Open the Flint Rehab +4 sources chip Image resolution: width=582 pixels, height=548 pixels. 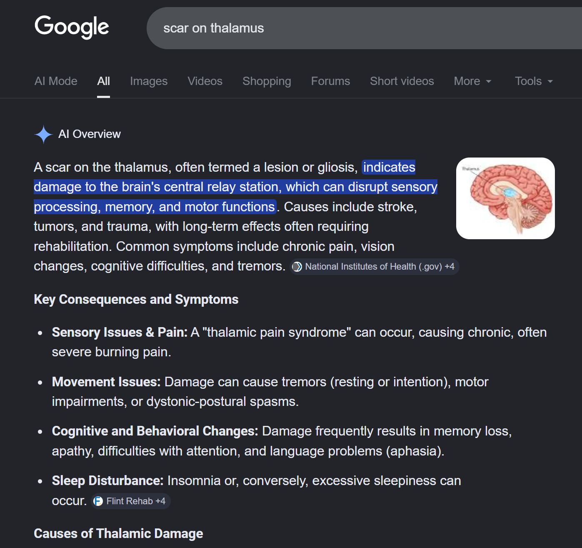(131, 501)
